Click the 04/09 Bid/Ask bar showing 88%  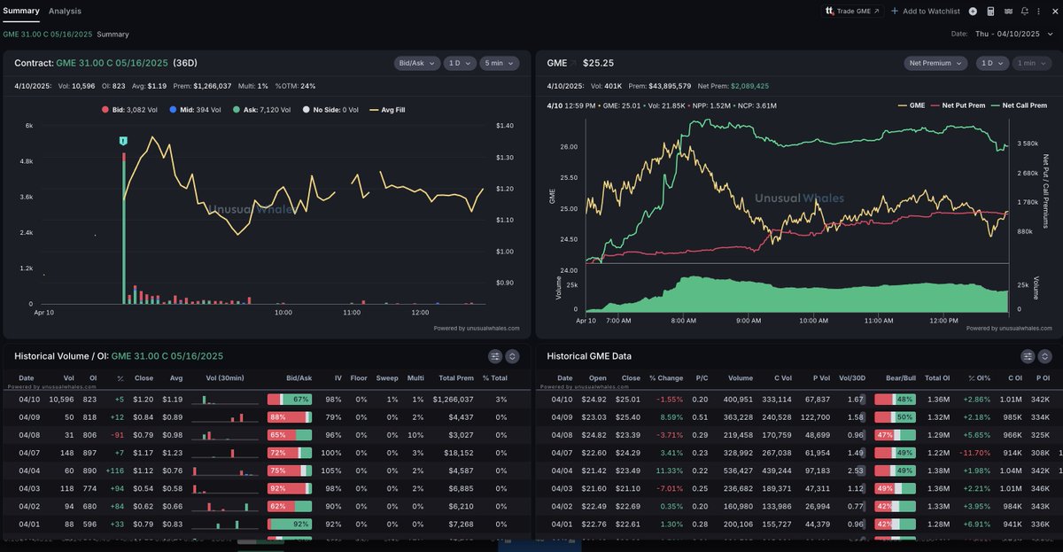point(290,417)
